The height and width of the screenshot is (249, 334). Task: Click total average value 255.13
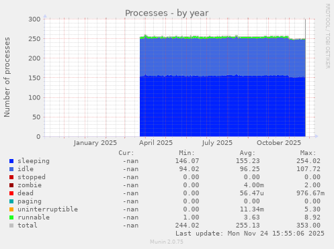[248, 226]
